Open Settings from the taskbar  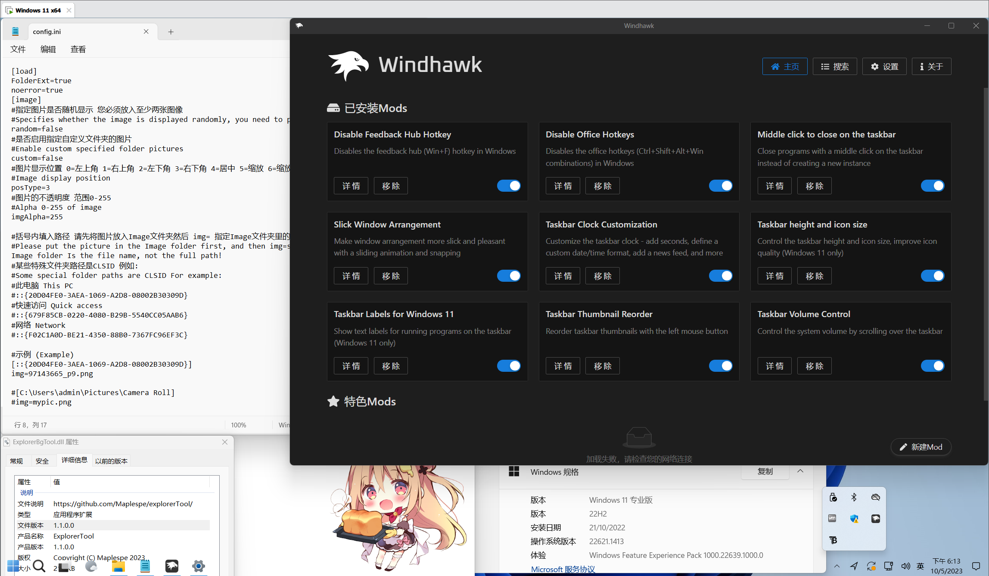[x=198, y=566]
